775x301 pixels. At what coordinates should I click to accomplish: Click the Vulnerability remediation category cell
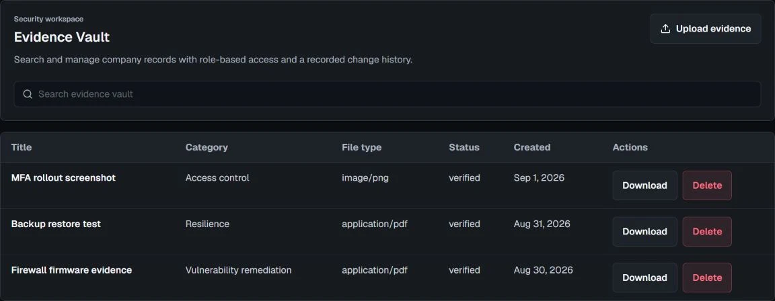click(x=238, y=270)
